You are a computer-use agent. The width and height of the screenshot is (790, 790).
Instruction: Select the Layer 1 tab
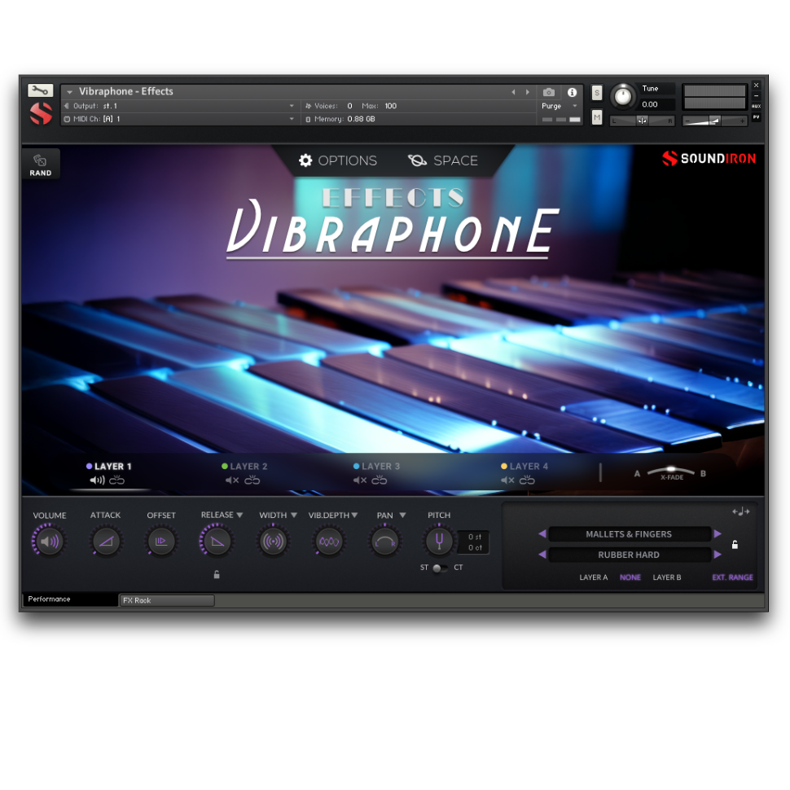[x=109, y=467]
